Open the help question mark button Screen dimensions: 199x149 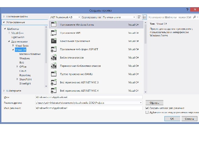pos(187,9)
